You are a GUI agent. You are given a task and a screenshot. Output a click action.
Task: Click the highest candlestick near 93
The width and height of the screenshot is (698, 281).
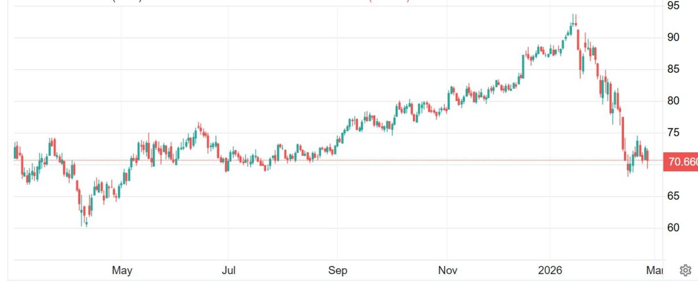click(x=573, y=20)
